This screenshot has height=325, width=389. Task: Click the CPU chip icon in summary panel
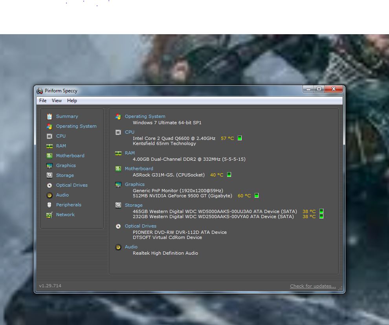118,132
